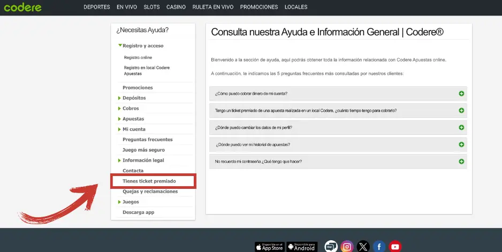Expand 'No recuerdo mi contraseña' plus icon
Image resolution: width=502 pixels, height=252 pixels.
click(x=461, y=162)
